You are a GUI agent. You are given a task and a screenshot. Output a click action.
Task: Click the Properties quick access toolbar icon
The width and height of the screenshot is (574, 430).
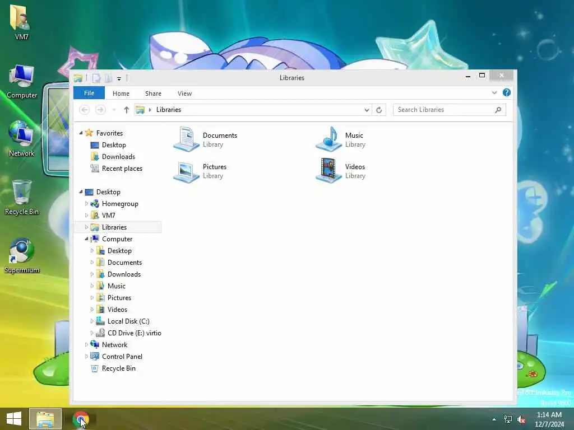point(96,78)
